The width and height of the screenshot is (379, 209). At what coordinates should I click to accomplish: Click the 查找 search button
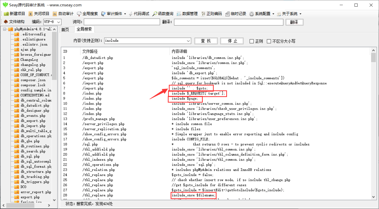point(206,41)
